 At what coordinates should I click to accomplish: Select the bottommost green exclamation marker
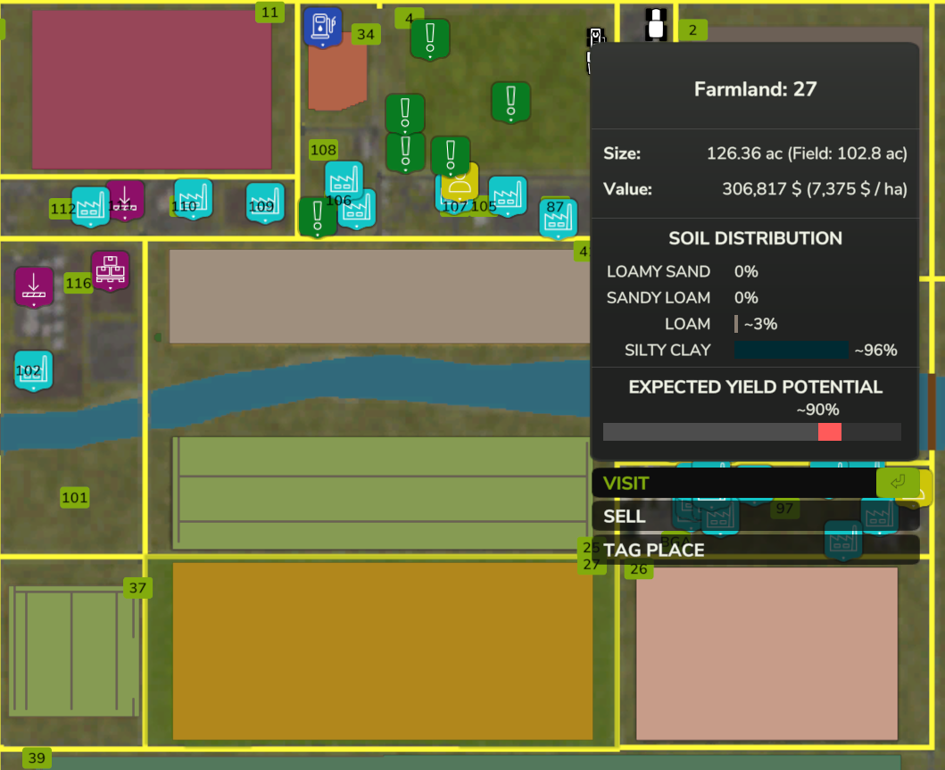pos(317,217)
